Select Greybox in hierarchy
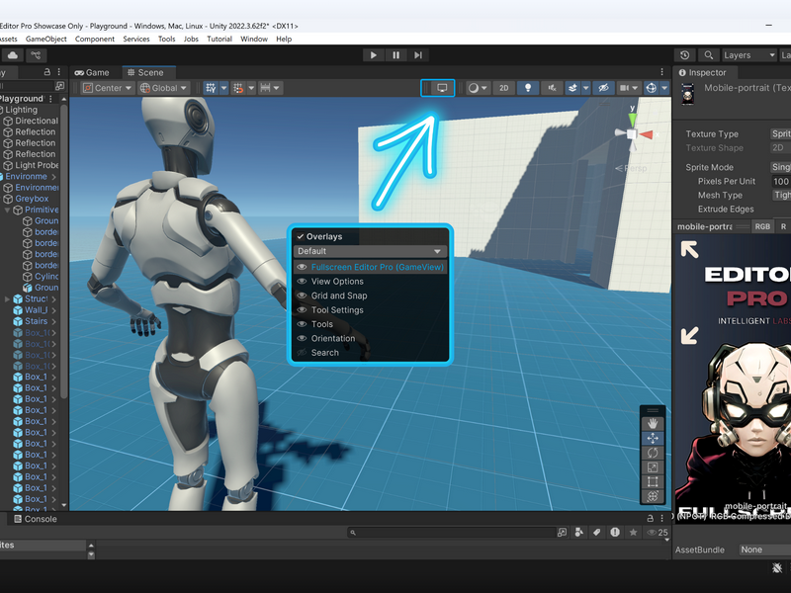Screen dimensions: 791x593 click(x=31, y=199)
